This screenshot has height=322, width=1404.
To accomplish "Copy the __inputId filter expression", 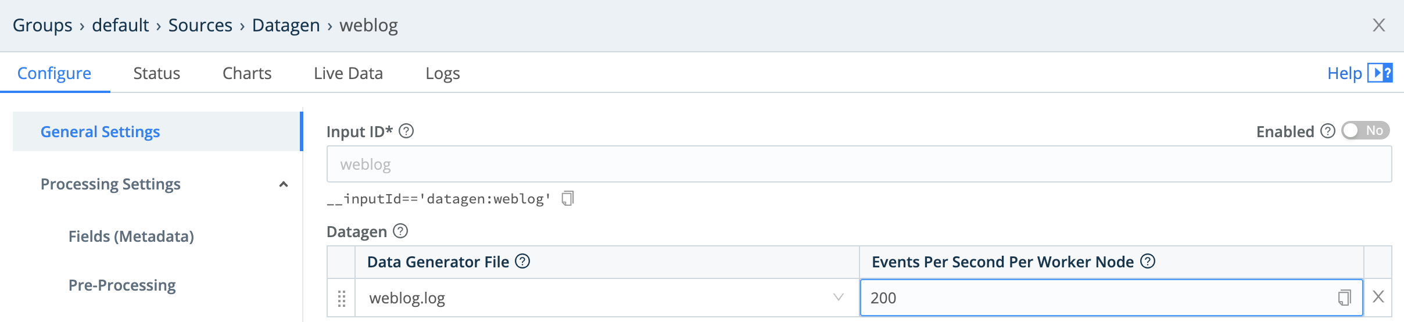I will (568, 199).
